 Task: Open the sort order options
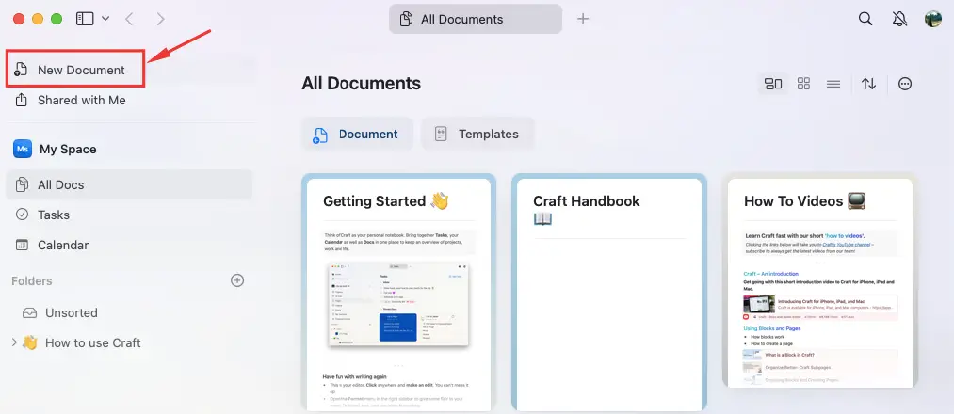pyautogui.click(x=869, y=84)
